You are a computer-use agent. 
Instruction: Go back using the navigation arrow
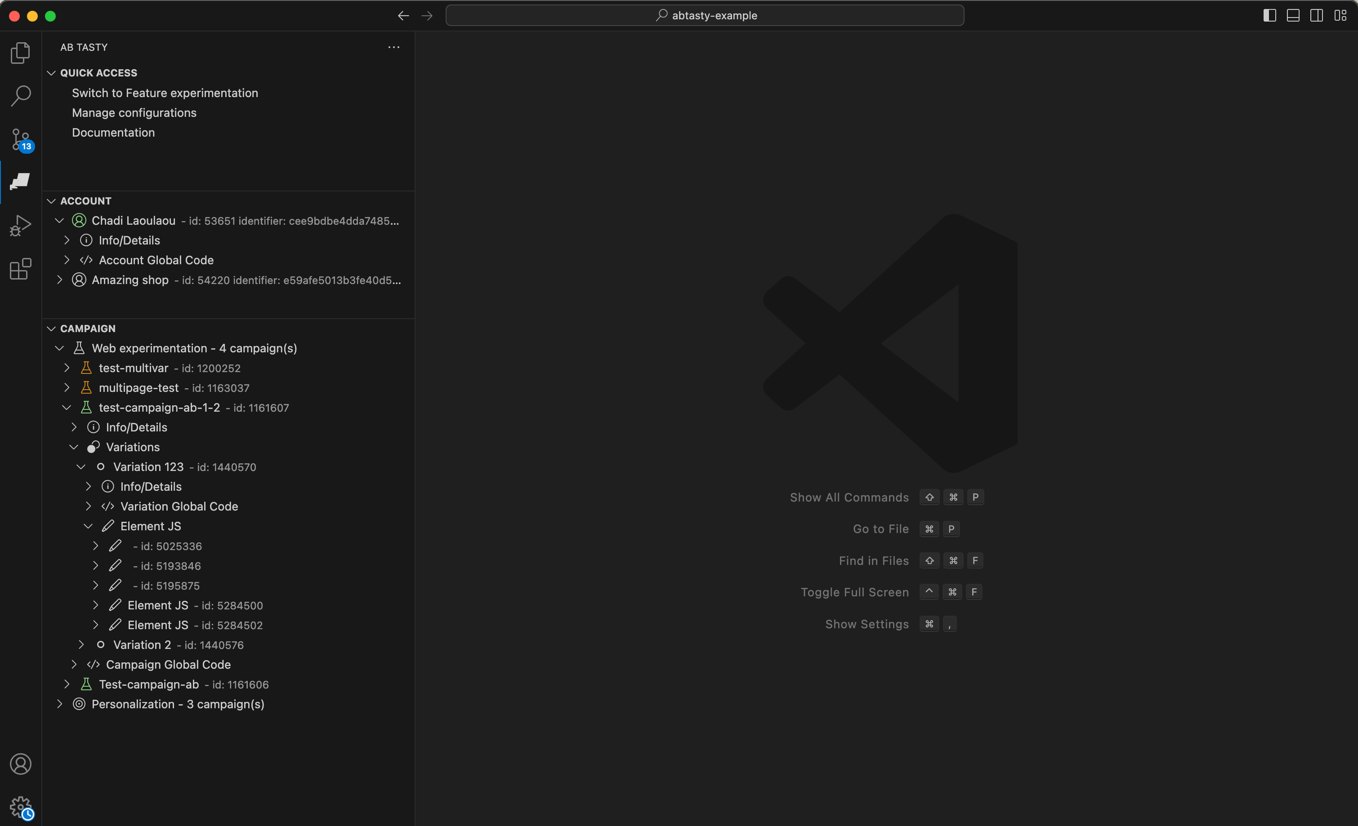403,15
